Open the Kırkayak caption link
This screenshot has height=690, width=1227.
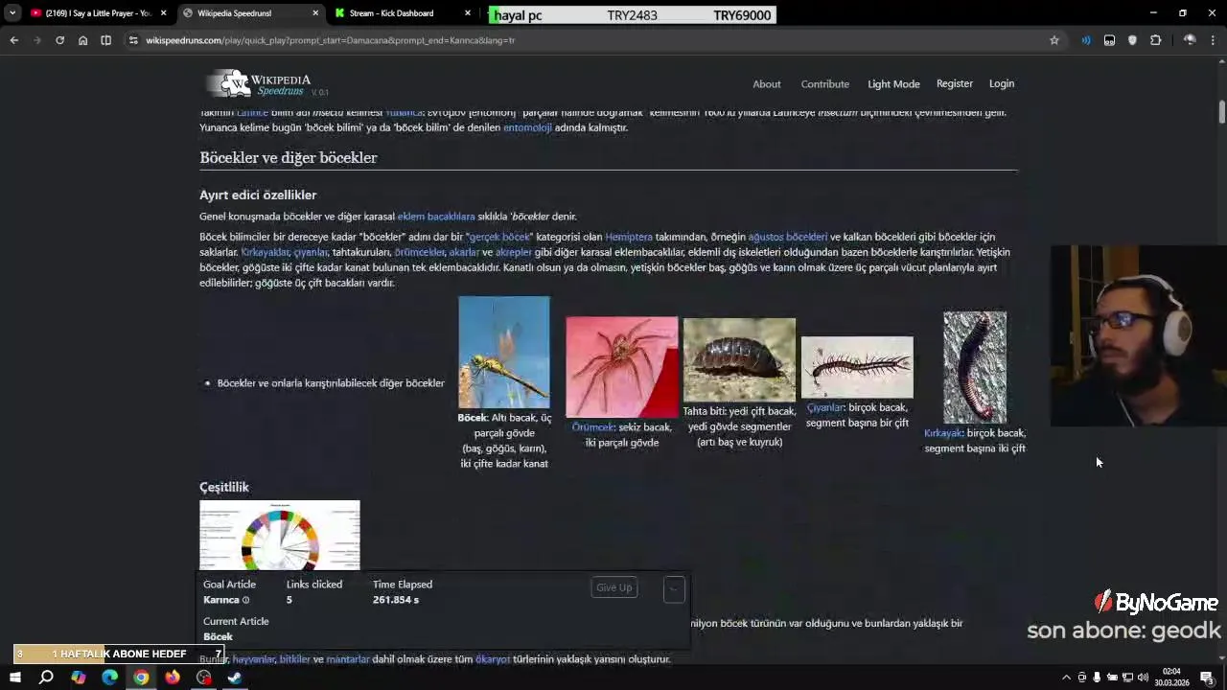942,433
